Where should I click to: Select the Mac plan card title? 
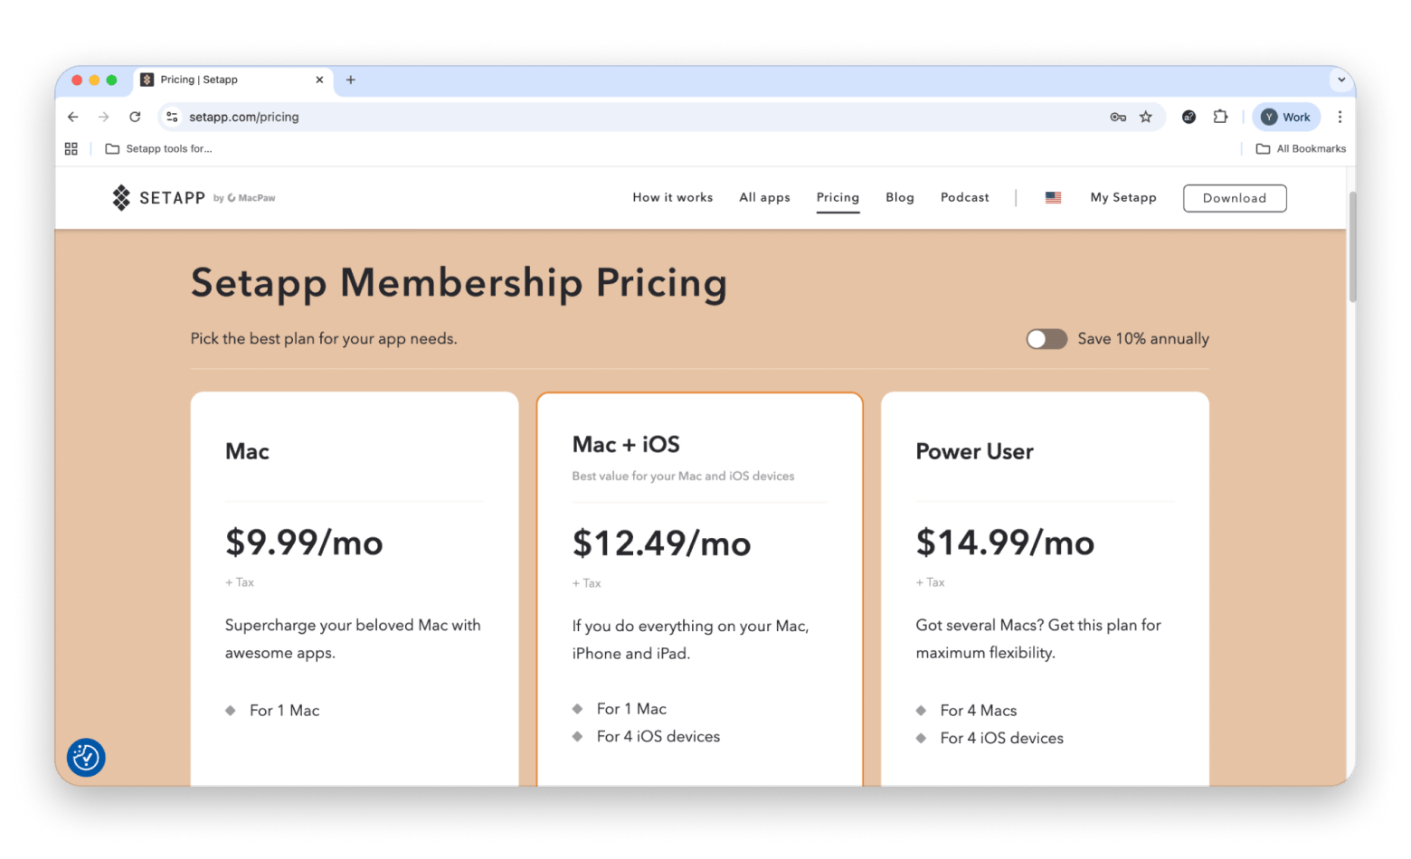247,451
